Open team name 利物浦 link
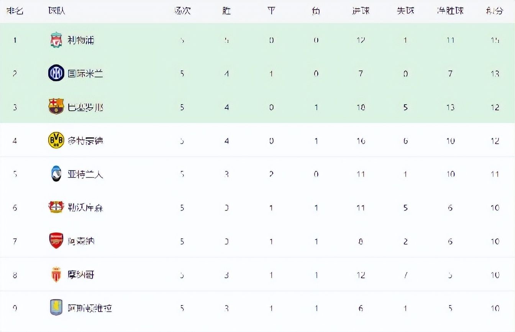Screen dimensions: 515x332 [81, 40]
